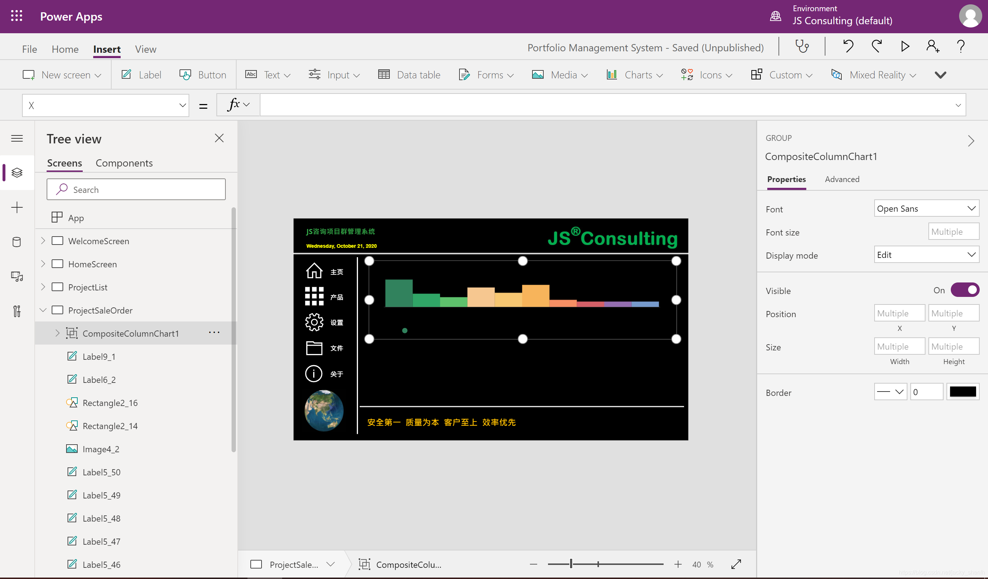
Task: Collapse the ProjectSaleOrder screen node
Action: coord(43,310)
